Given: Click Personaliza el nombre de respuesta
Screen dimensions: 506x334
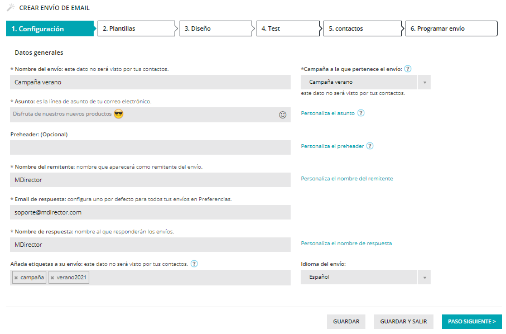Looking at the screenshot, I should [348, 244].
